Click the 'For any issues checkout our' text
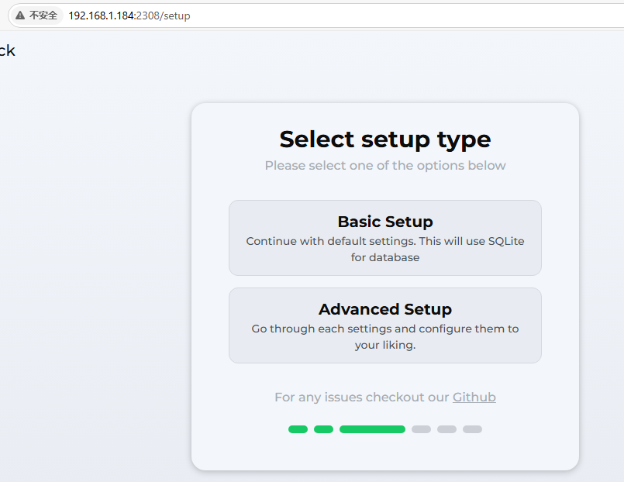The height and width of the screenshot is (482, 624). [361, 398]
